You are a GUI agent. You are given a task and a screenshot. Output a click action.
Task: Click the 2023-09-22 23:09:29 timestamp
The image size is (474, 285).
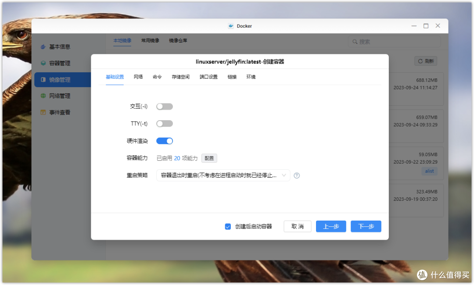415,162
